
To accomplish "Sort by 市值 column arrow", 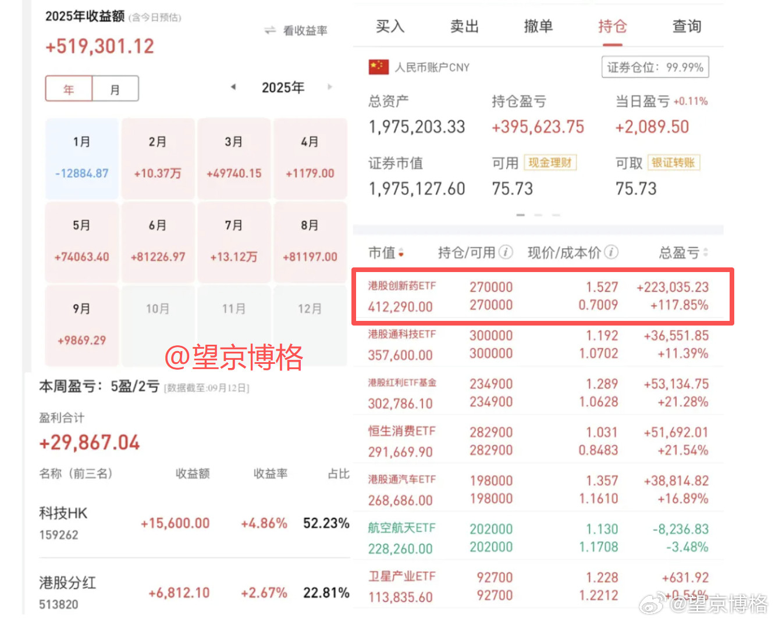I will [x=401, y=253].
